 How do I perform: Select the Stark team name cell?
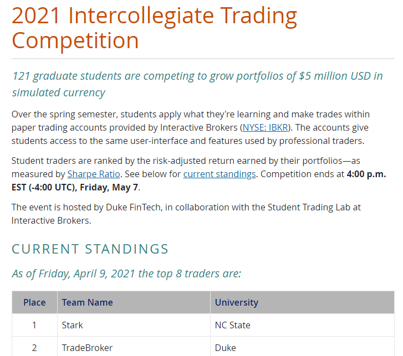tap(134, 325)
